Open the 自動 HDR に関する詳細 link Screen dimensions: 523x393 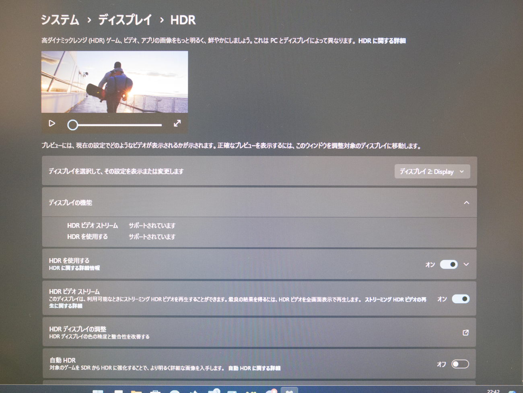pos(254,368)
